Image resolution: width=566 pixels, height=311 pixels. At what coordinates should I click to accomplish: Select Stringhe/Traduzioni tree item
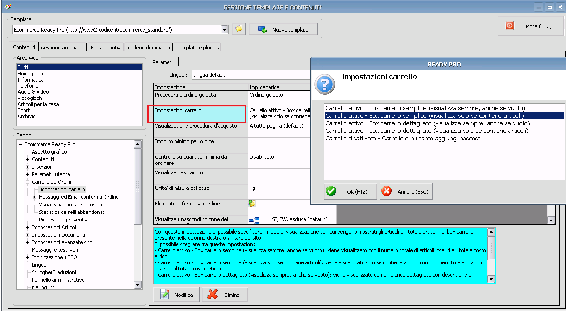54,272
